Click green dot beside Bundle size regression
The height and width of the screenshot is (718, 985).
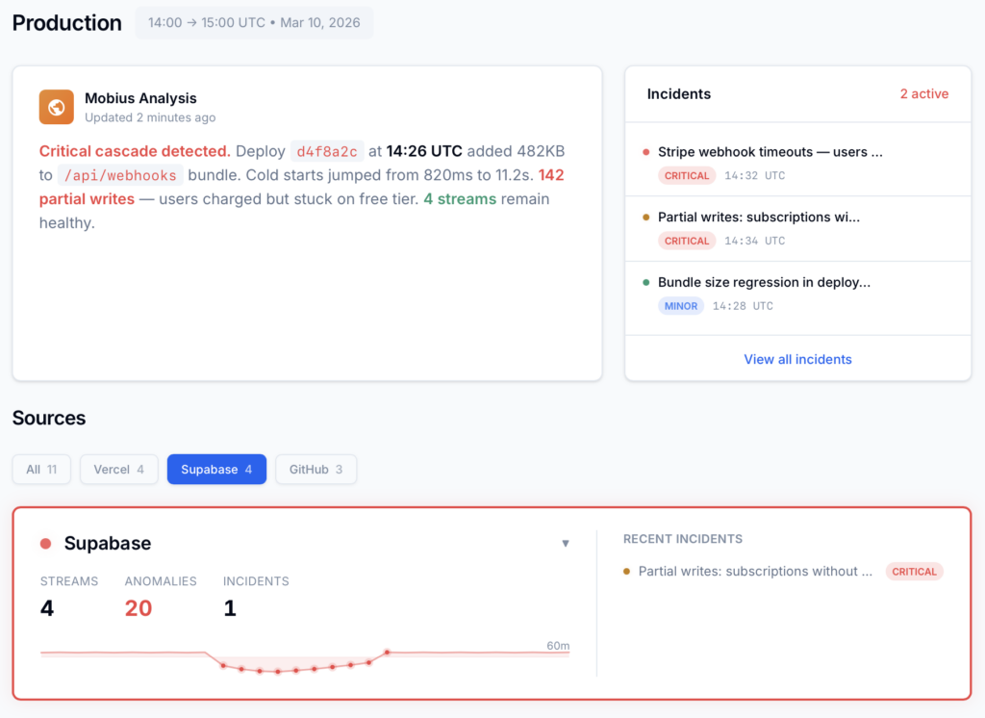click(646, 283)
